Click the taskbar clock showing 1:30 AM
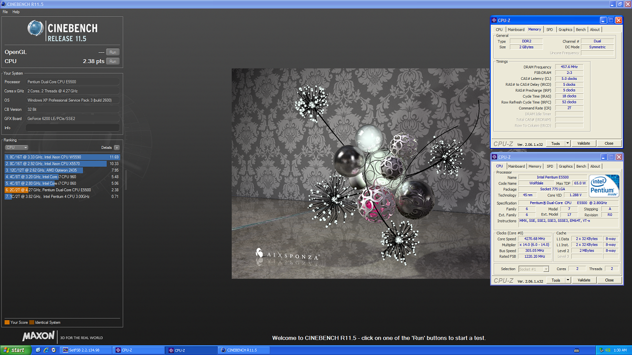This screenshot has height=355, width=632. coord(620,350)
